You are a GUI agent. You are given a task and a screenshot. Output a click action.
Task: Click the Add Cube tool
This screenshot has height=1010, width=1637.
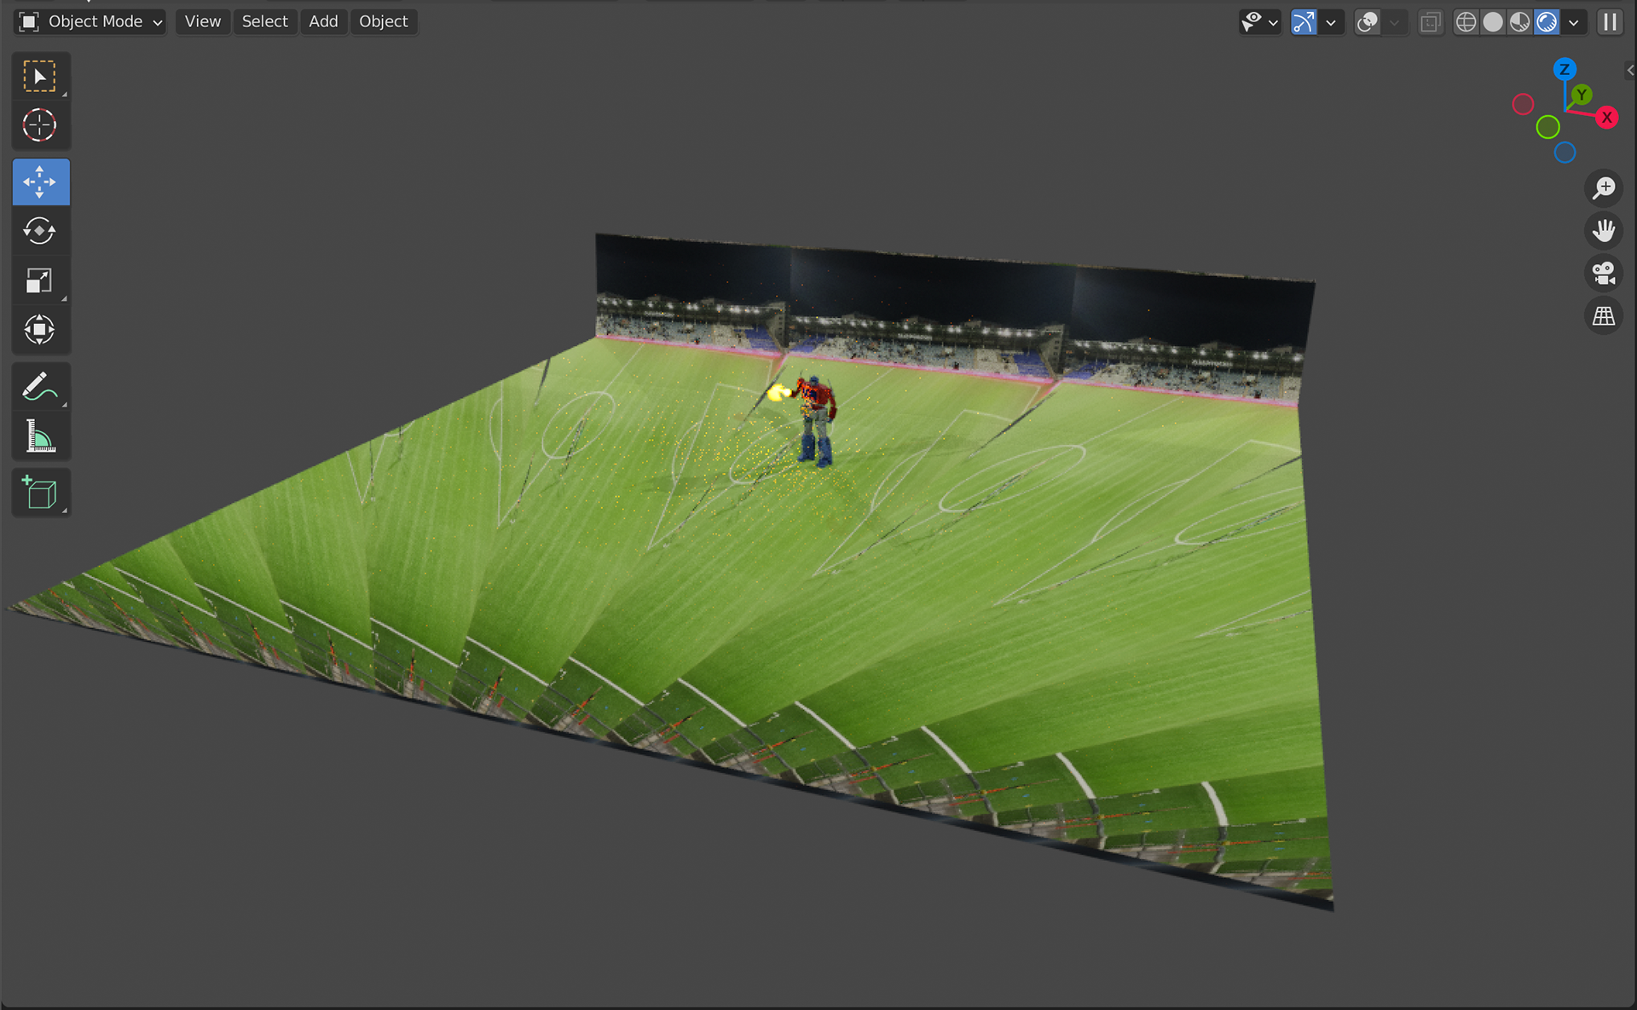tap(40, 493)
